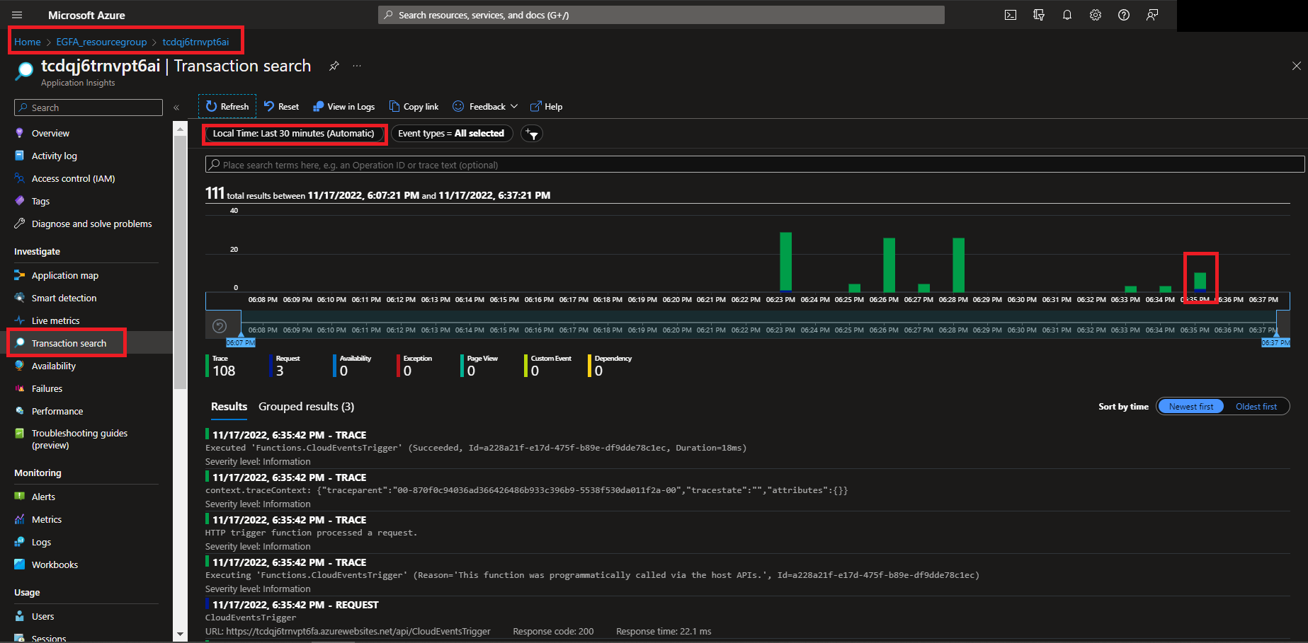Open Cloud Shell icon in top bar
The width and height of the screenshot is (1308, 643).
[x=1011, y=15]
